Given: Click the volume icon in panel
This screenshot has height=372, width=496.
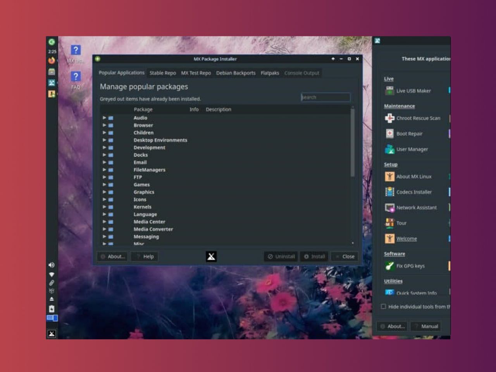Looking at the screenshot, I should 52,265.
